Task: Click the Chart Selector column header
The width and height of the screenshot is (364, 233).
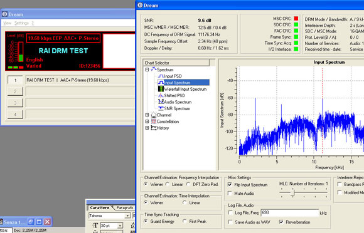Action: tap(176, 63)
